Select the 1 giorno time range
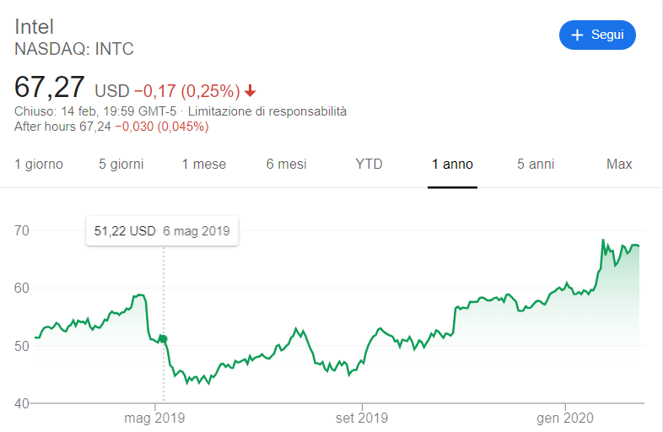The width and height of the screenshot is (663, 432). click(39, 165)
